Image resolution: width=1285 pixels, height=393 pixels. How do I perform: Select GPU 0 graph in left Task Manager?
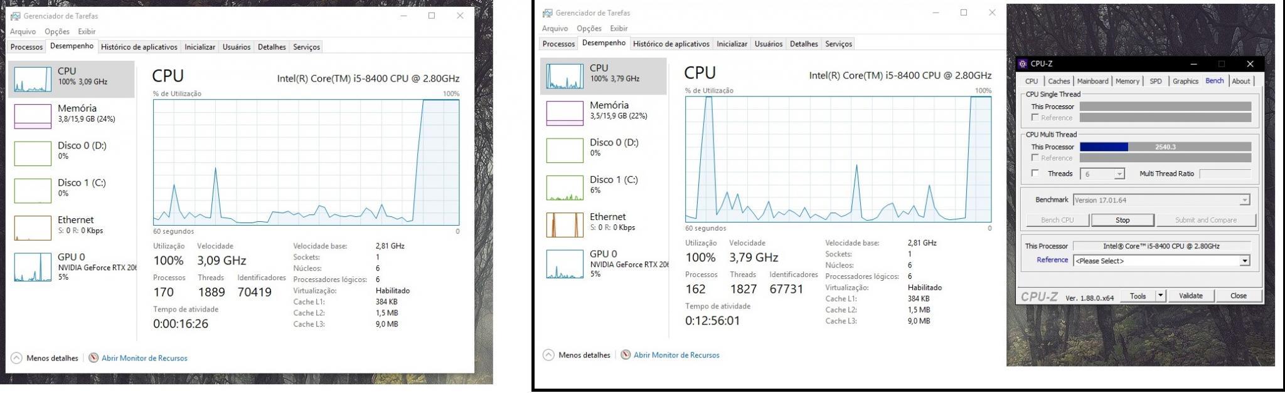coord(33,266)
